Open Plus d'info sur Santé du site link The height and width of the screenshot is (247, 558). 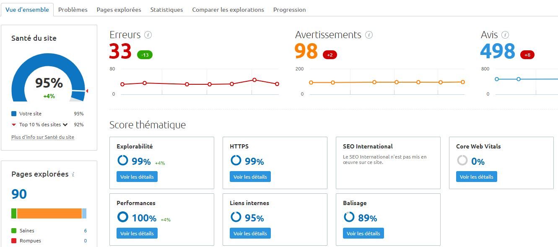pyautogui.click(x=43, y=137)
